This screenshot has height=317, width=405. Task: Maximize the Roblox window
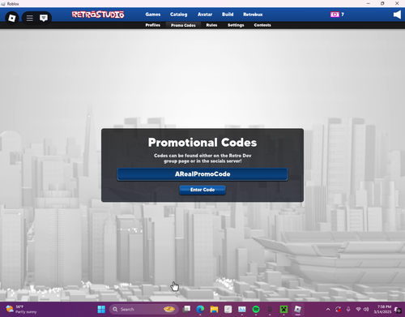(382, 3)
